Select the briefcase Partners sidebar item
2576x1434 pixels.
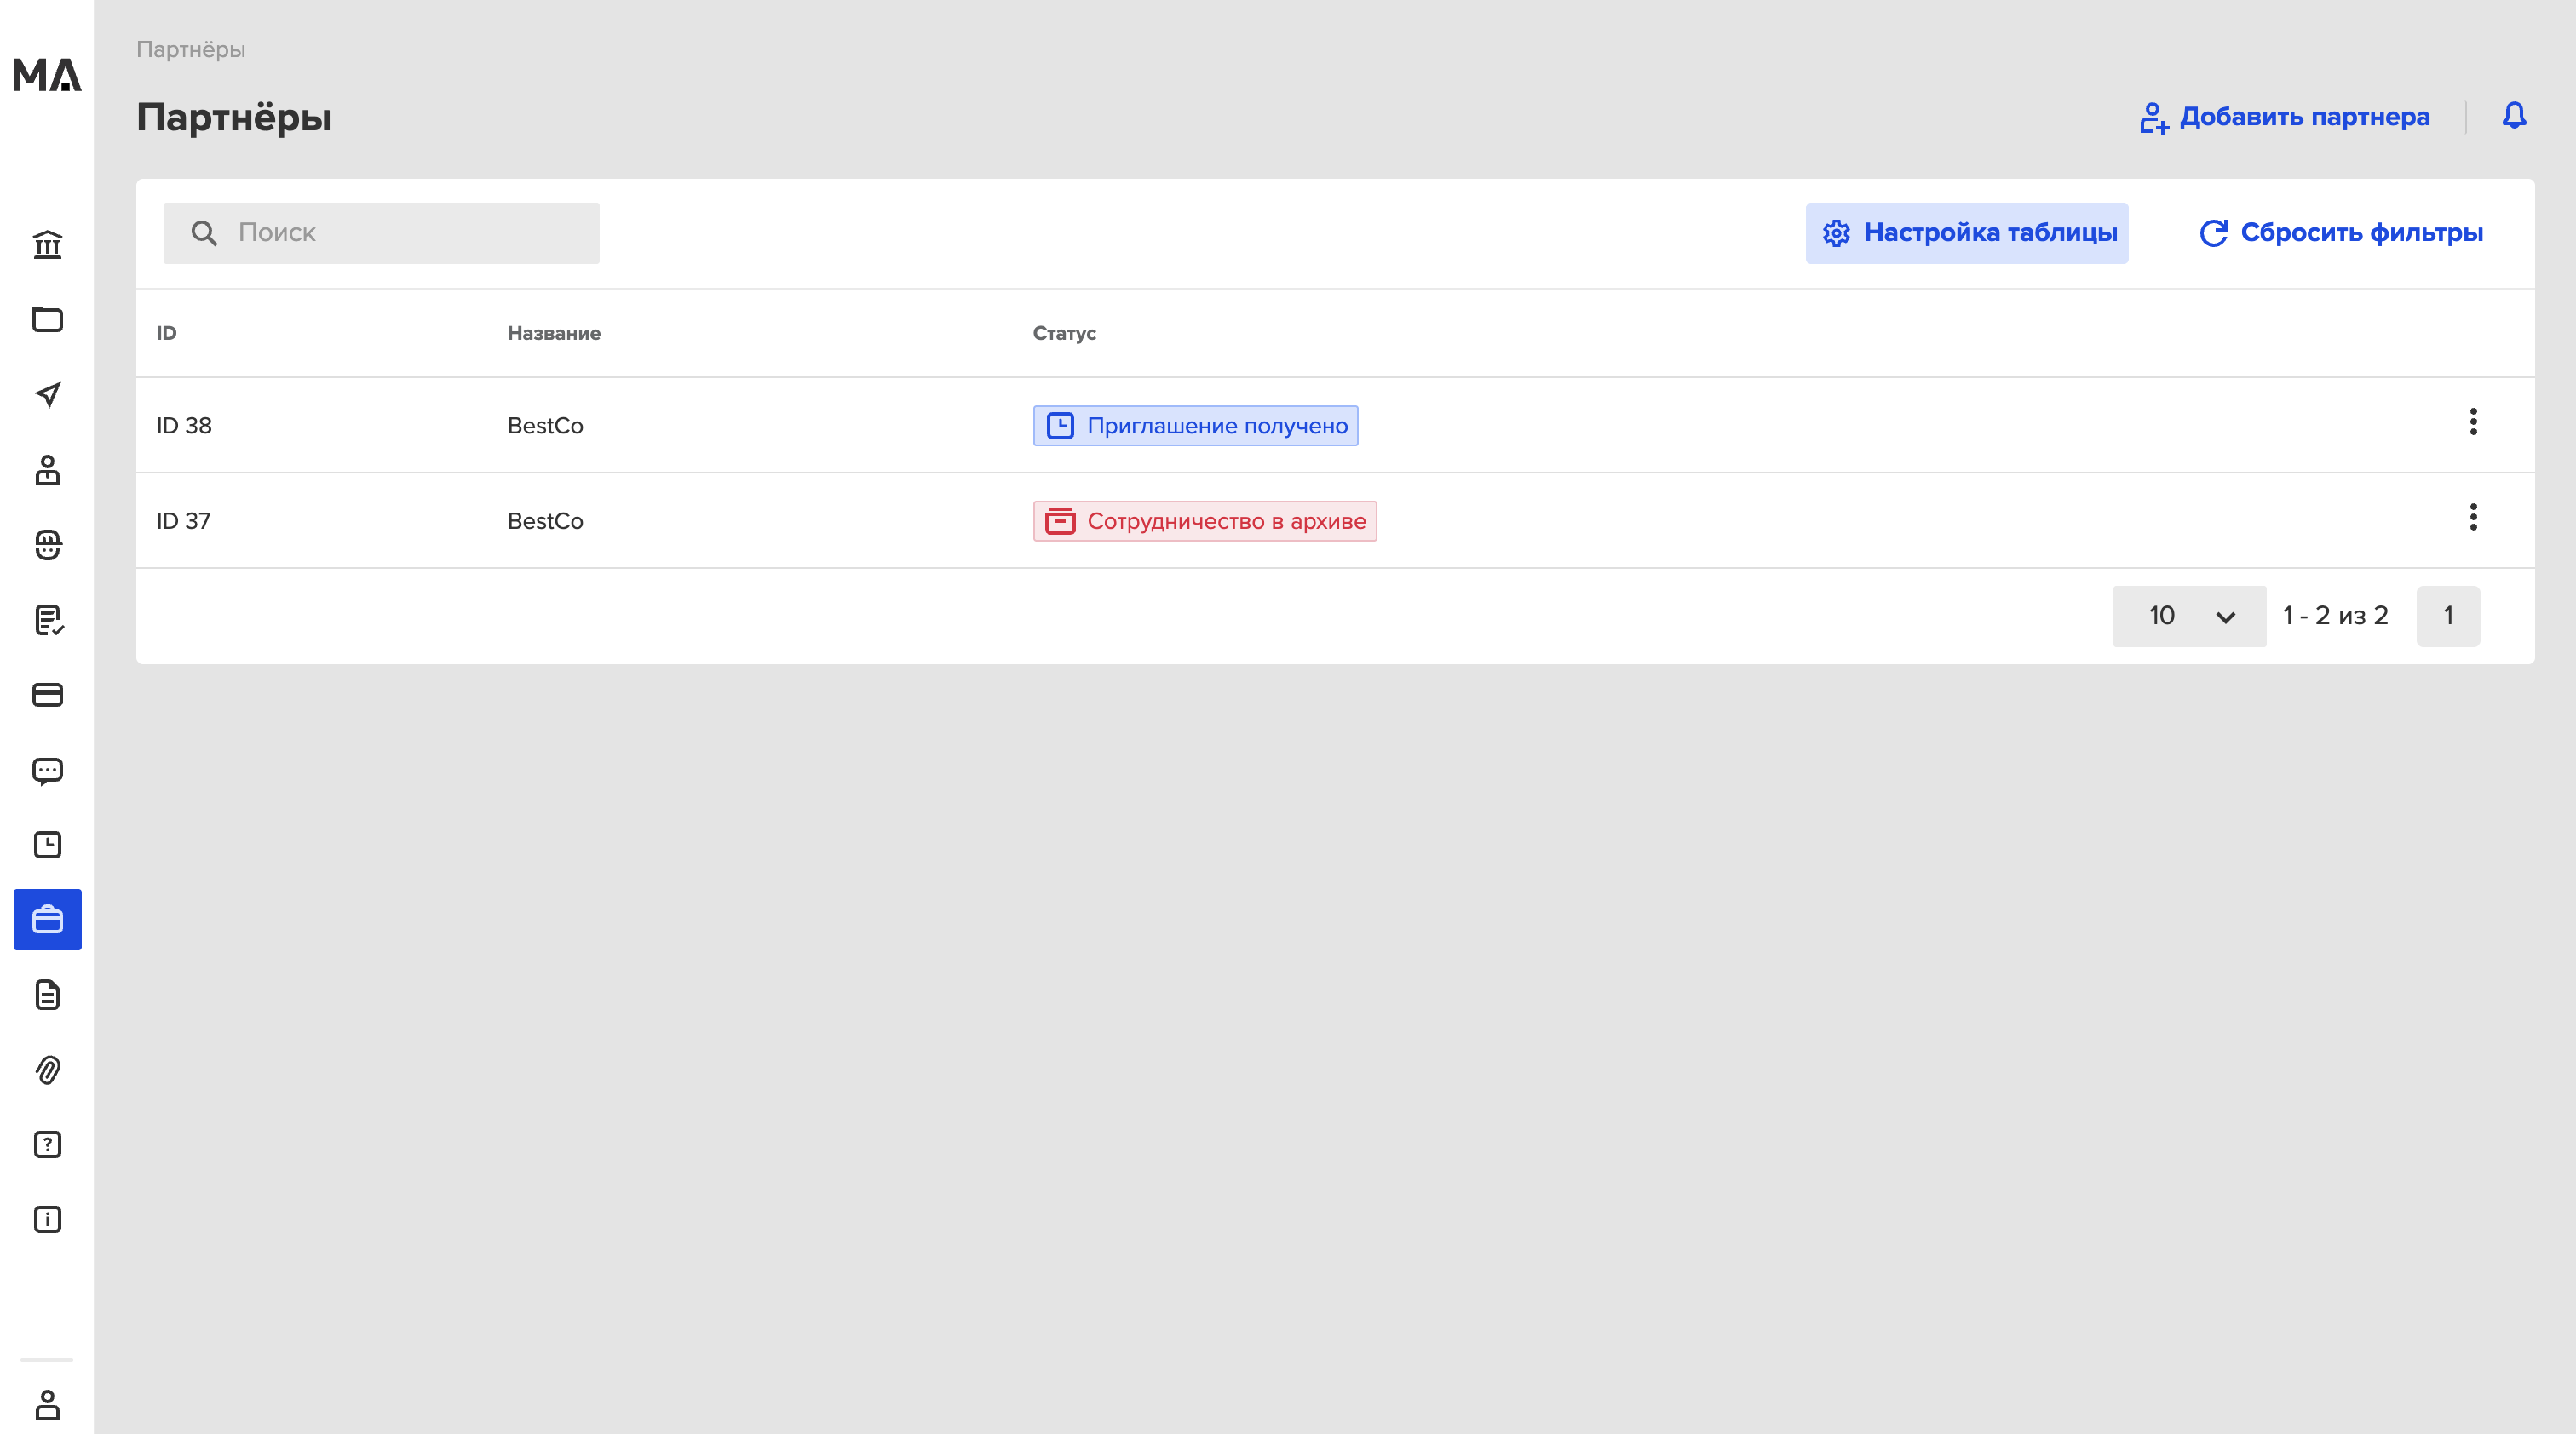47,920
